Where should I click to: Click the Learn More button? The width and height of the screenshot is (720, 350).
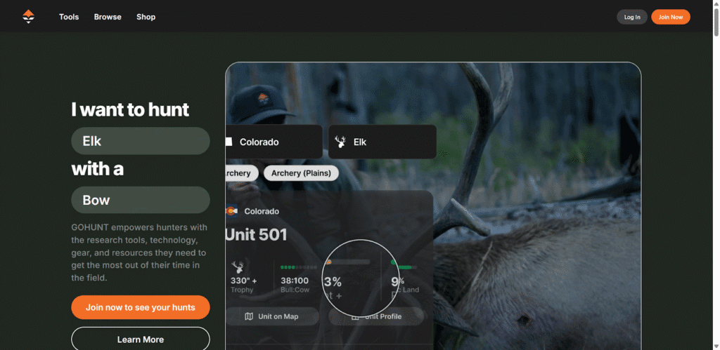pyautogui.click(x=141, y=339)
